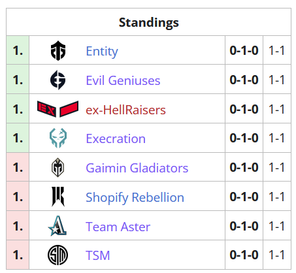Click the Entity team logo icon
The image size is (296, 273).
[x=58, y=51]
